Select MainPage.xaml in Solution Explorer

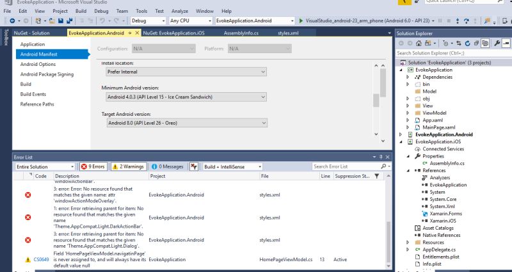[x=438, y=127]
